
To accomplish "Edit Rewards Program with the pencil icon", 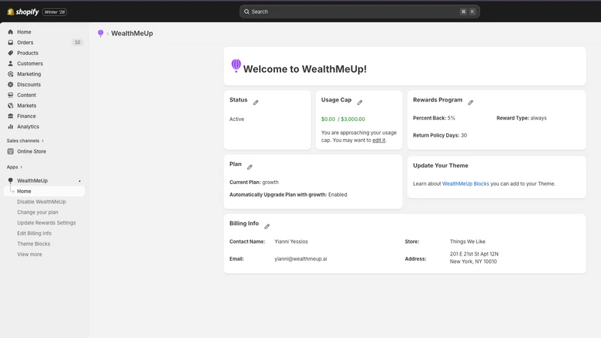I will tap(470, 102).
